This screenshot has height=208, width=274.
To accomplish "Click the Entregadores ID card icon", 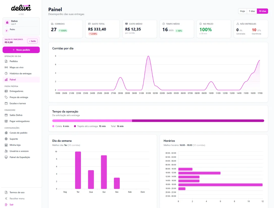I will coord(6,91).
